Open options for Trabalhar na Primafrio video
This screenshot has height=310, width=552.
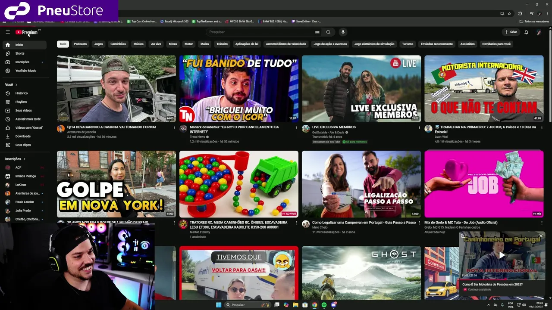(x=542, y=127)
